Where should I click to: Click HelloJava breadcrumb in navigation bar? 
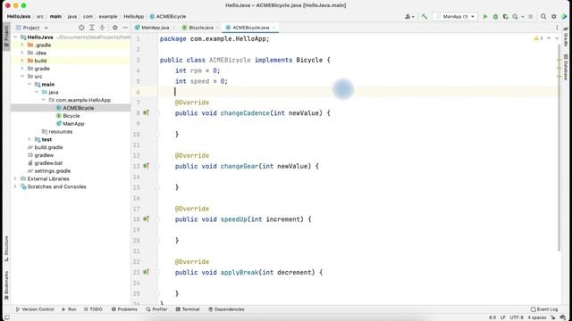pos(19,16)
